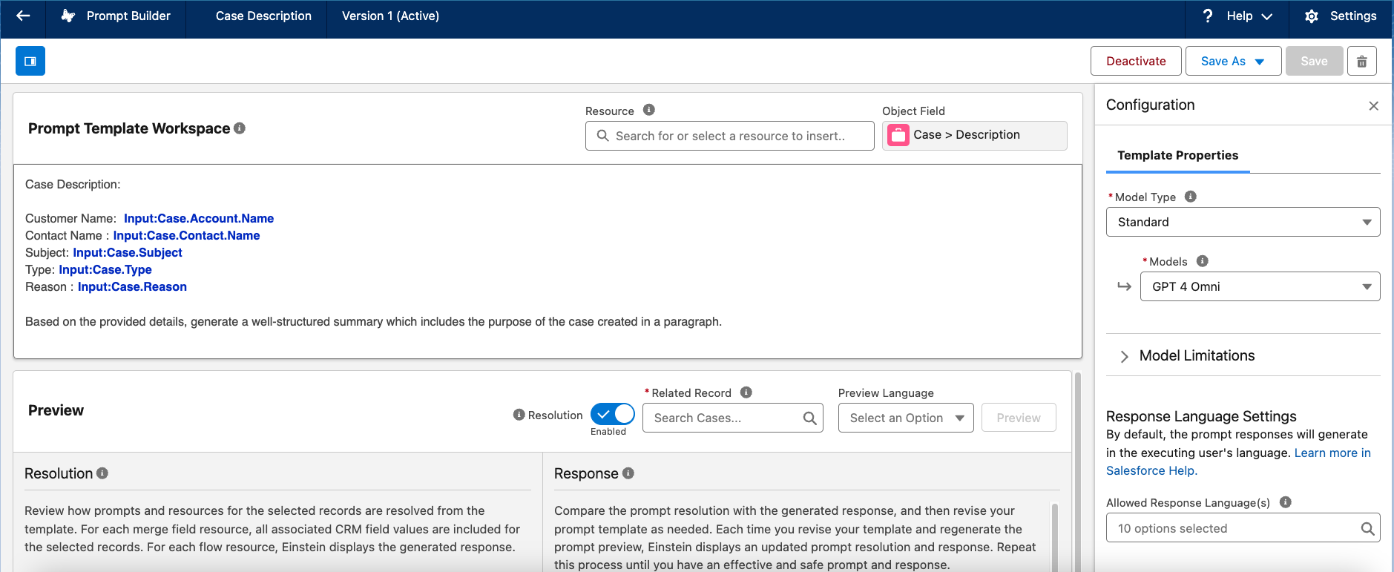The image size is (1394, 572).
Task: Click the Case briefcase object icon
Action: (x=898, y=135)
